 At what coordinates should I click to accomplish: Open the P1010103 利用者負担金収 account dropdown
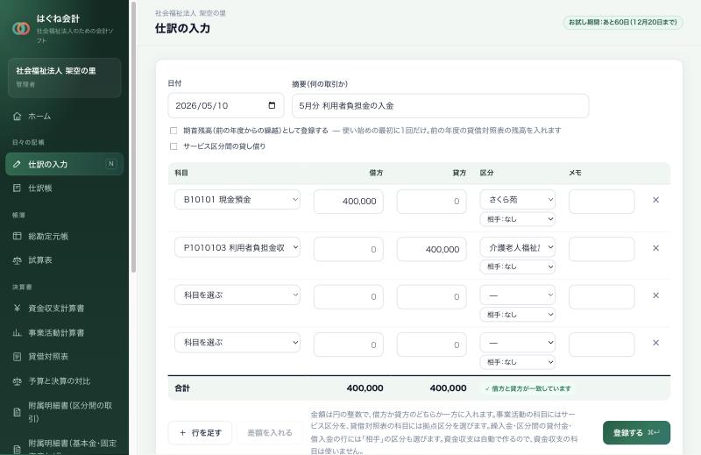(x=237, y=247)
